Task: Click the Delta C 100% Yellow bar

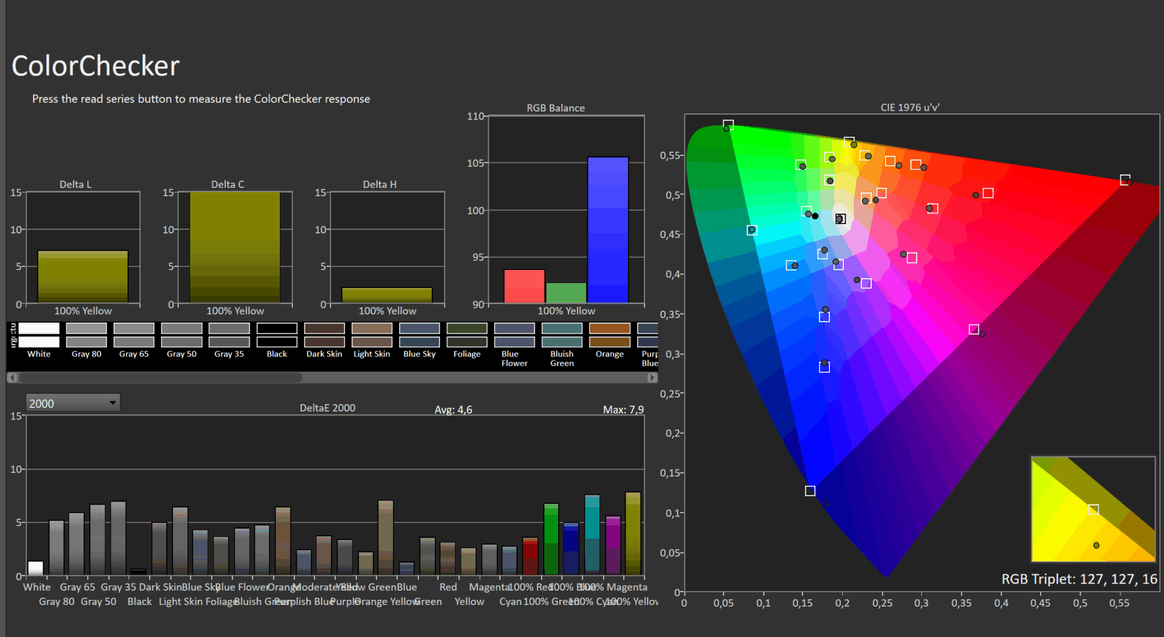Action: point(235,247)
